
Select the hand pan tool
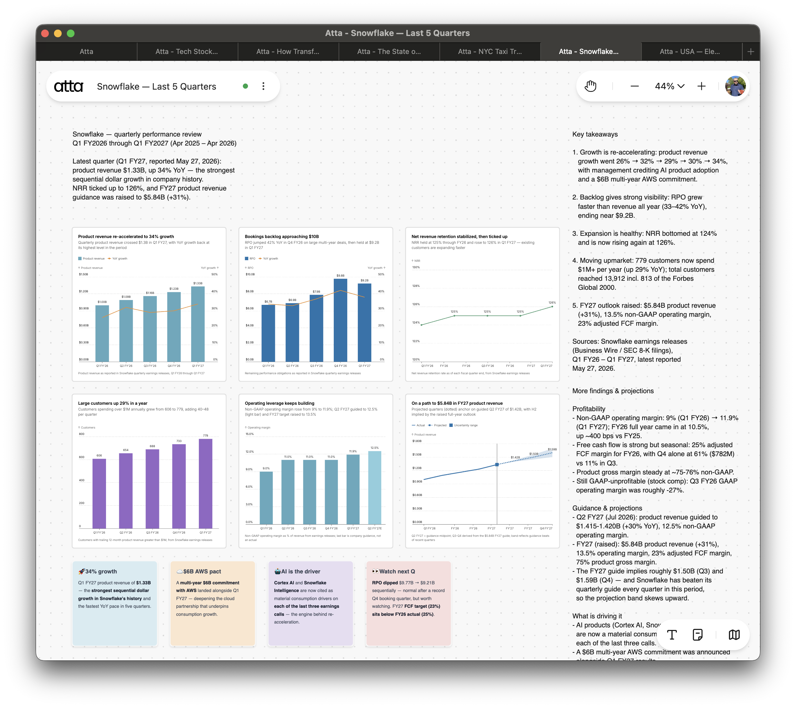590,86
